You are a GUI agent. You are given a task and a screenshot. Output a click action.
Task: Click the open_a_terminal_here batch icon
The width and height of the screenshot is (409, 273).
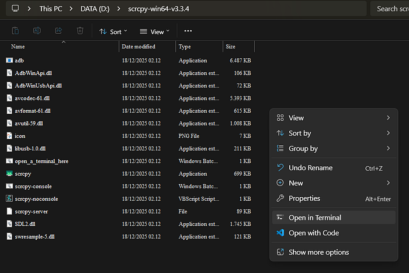(9, 161)
